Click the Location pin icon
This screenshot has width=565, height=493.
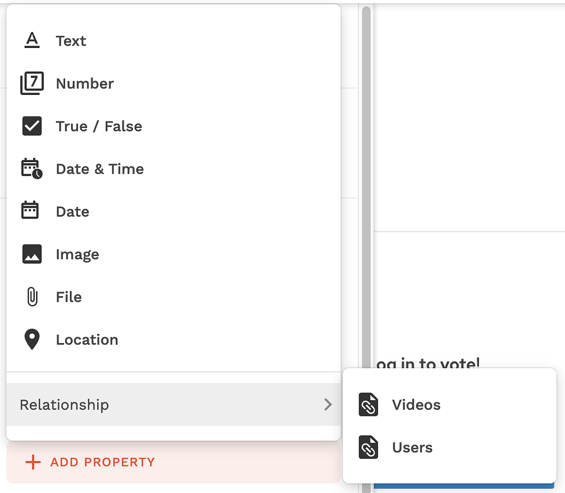click(32, 339)
